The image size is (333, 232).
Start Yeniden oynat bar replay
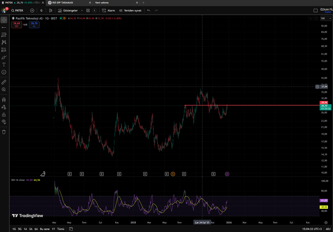130,11
